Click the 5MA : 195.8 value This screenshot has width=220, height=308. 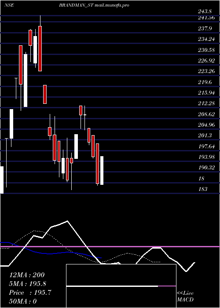click(x=28, y=284)
